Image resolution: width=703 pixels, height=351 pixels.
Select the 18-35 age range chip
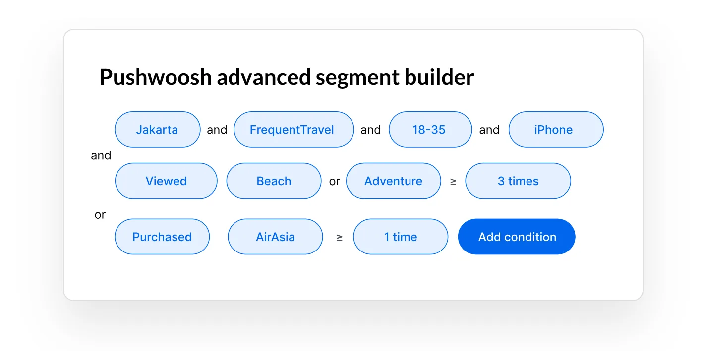pos(430,129)
